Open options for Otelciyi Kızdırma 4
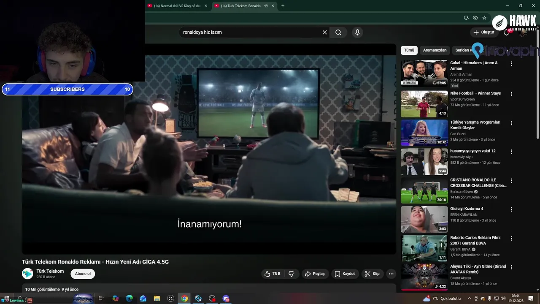Image resolution: width=540 pixels, height=304 pixels. 511,209
